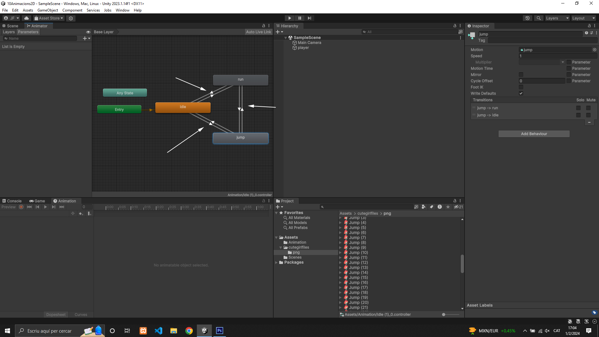Viewport: 599px width, 337px height.
Task: Switch to the Parameters tab
Action: point(28,32)
